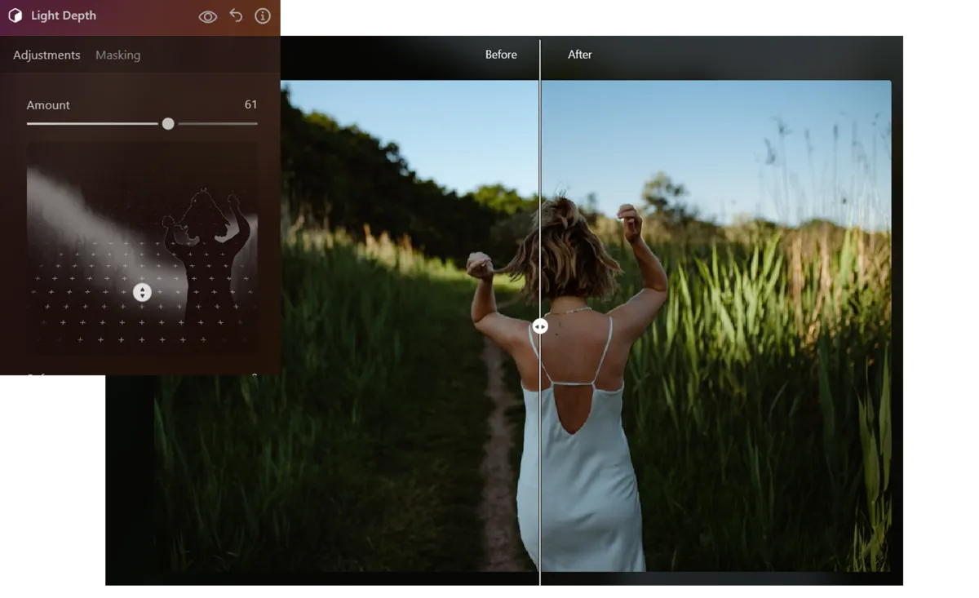
Task: Click the Amount value showing 61
Action: pyautogui.click(x=250, y=104)
